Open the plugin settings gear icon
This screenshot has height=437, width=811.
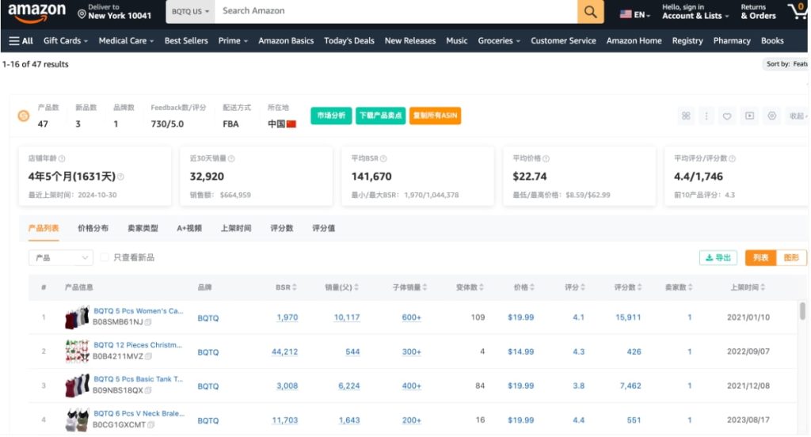click(x=771, y=116)
